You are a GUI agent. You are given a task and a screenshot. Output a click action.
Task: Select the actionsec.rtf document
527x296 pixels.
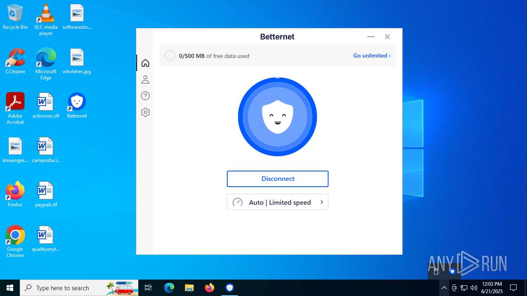46,106
